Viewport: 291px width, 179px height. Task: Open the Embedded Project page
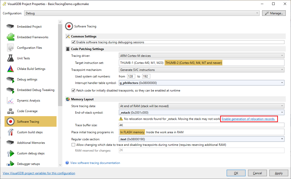pos(30,27)
